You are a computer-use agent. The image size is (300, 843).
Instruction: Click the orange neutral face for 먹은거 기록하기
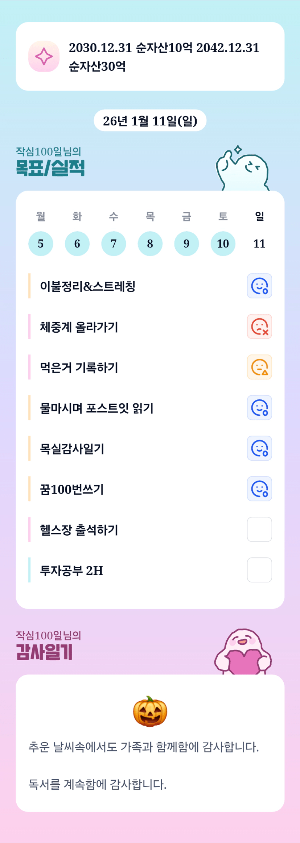(259, 367)
